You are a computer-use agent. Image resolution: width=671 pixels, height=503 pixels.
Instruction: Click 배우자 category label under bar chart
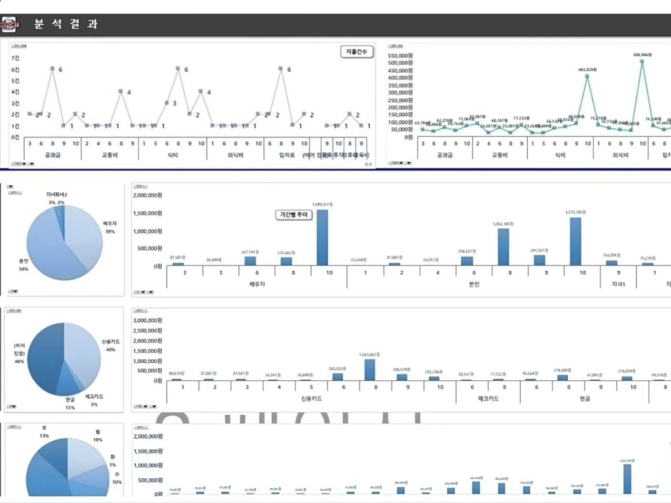click(x=257, y=284)
